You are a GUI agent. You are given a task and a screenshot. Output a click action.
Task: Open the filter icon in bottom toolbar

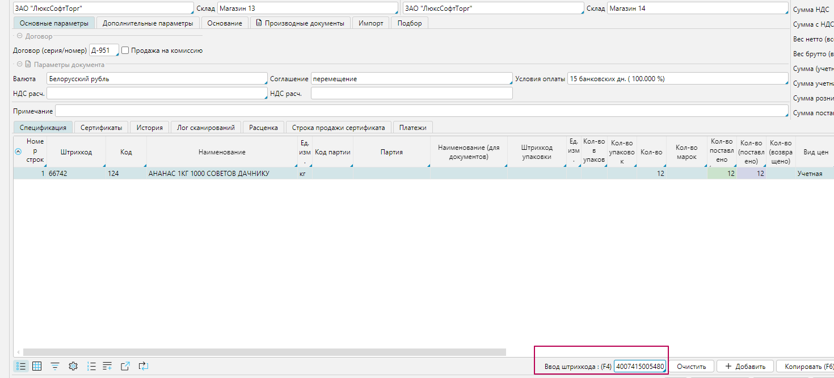click(55, 366)
